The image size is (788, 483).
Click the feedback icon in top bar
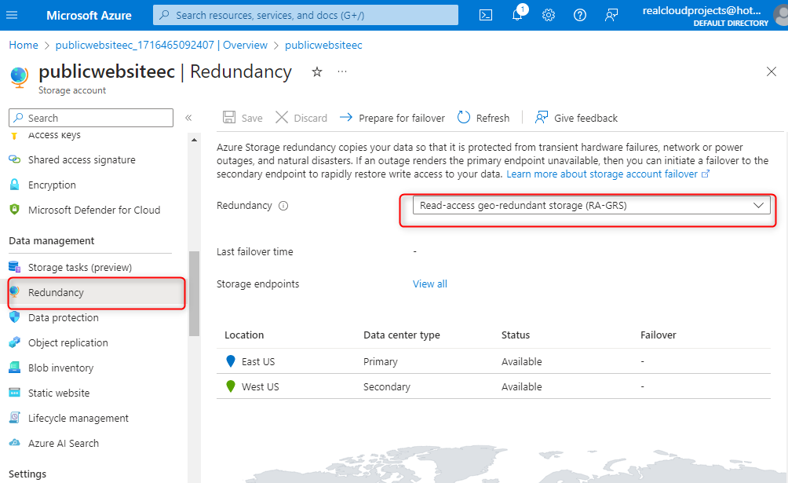[x=612, y=15]
